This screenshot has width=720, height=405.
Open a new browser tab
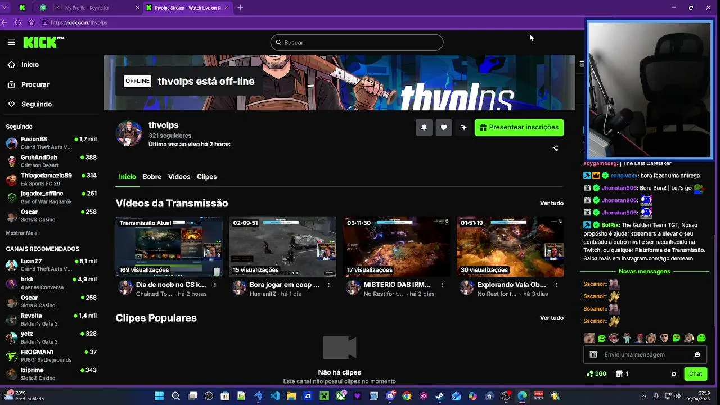coord(240,7)
